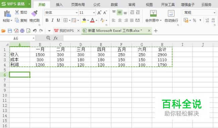The image size is (218, 128).
Task: Expand the quick access toolbar dropdown
Action: pos(49,31)
